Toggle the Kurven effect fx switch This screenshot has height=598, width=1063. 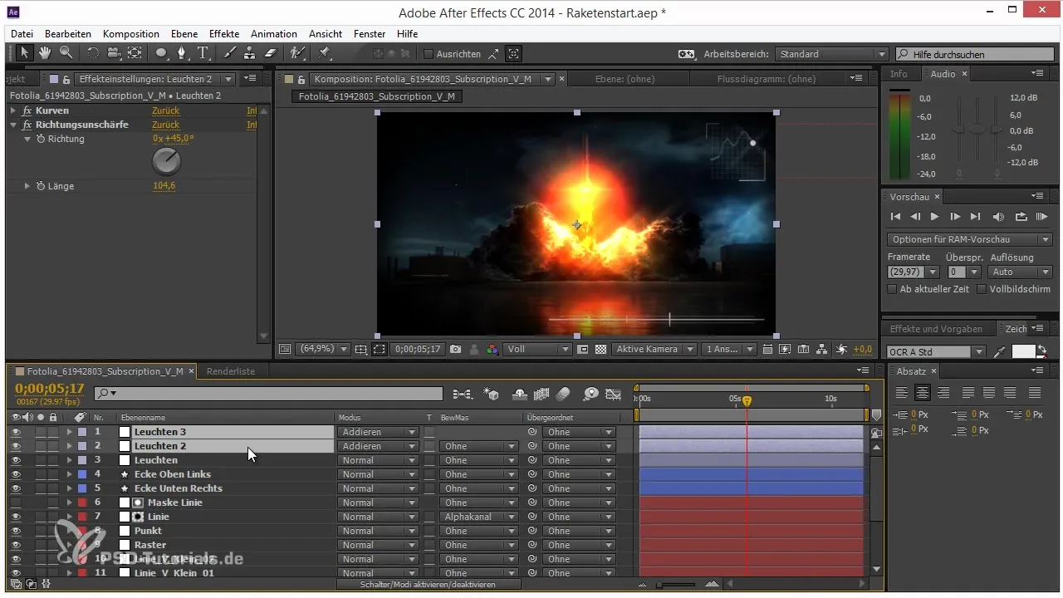pyautogui.click(x=27, y=110)
